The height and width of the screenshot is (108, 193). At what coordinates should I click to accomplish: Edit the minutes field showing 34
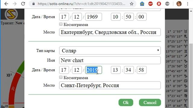[x=129, y=70]
